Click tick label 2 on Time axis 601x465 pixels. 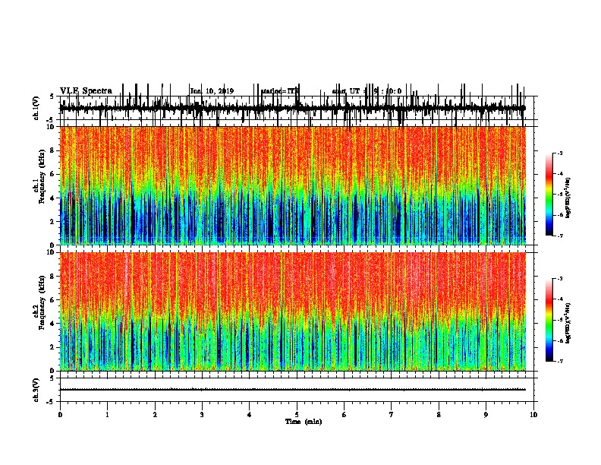[x=155, y=415]
